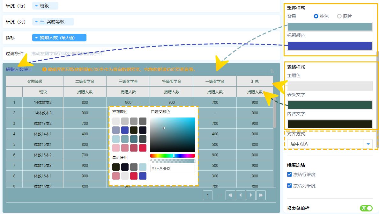Turn off the 报表菜单栏 switch
The height and width of the screenshot is (214, 379).
[366, 208]
